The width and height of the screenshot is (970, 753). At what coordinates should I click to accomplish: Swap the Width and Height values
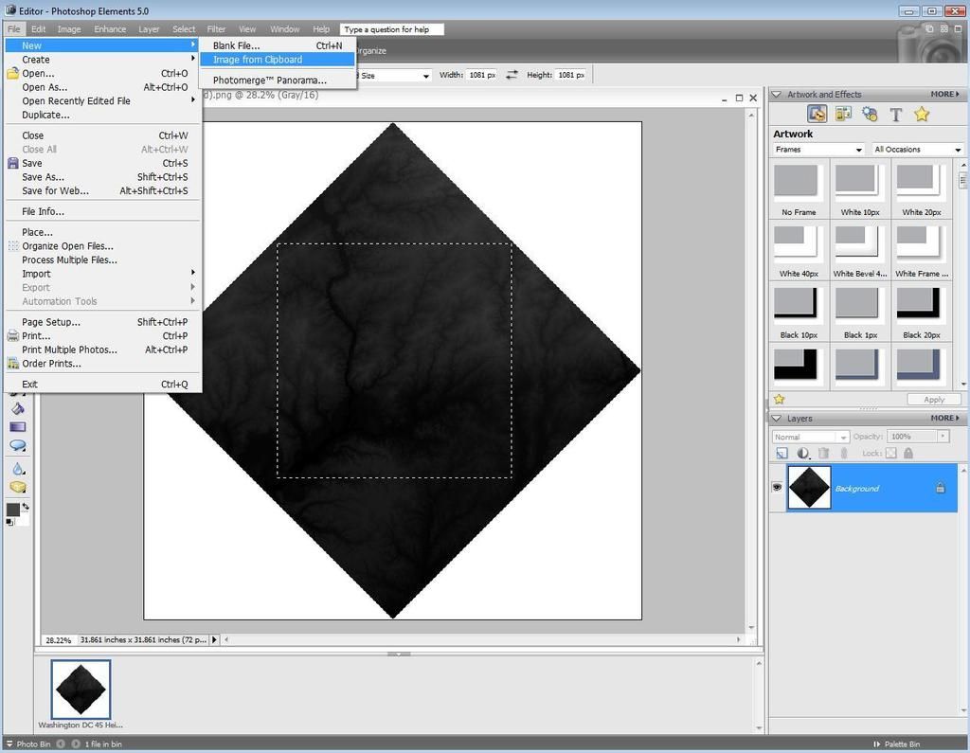pos(512,75)
